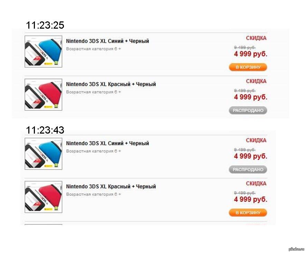306x253 pixels.
Task: Click the 11:23:43 timestamp
Action: [45, 130]
